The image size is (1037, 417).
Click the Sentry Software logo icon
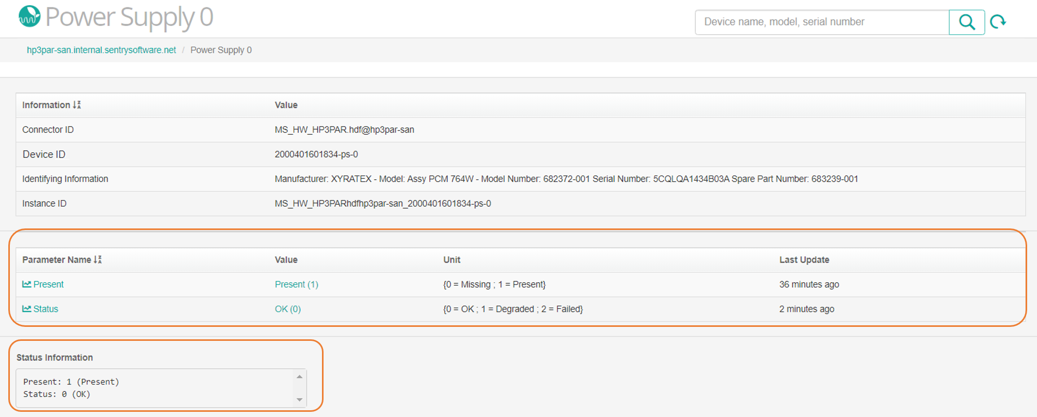click(x=30, y=17)
